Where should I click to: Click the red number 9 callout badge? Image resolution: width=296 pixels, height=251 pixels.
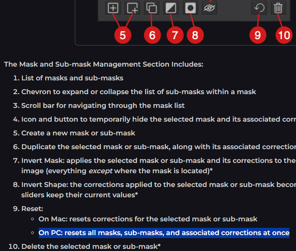coord(257,34)
